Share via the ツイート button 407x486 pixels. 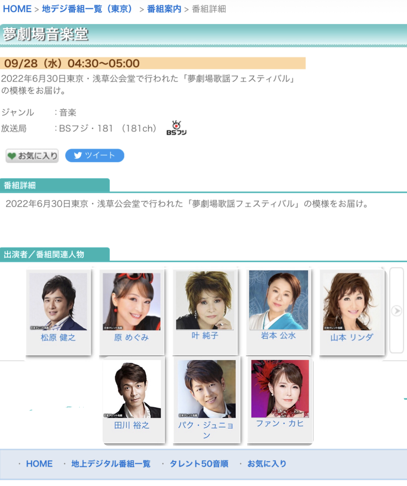click(95, 155)
